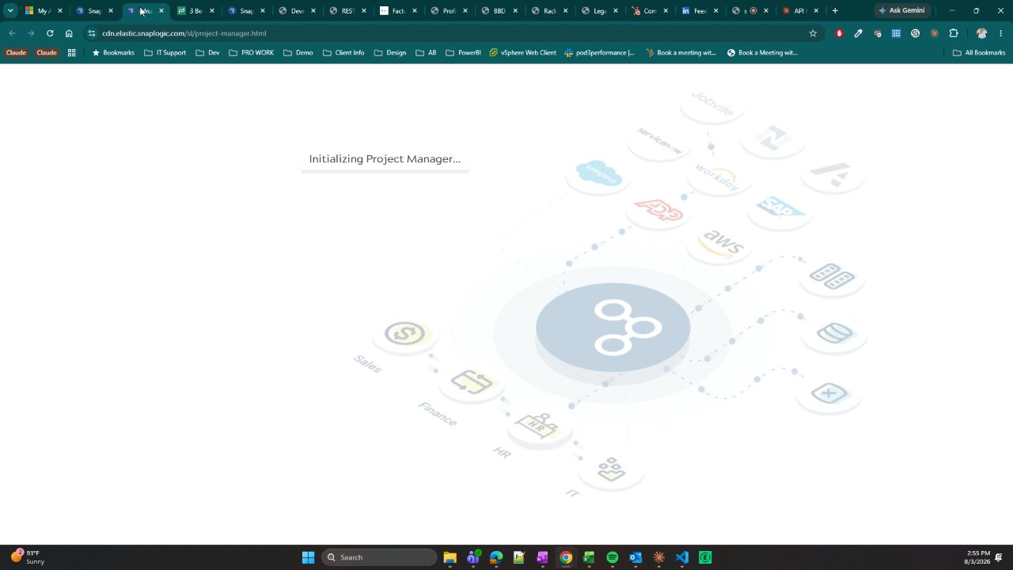
Task: Open Chrome's three-dot menu
Action: point(1000,33)
